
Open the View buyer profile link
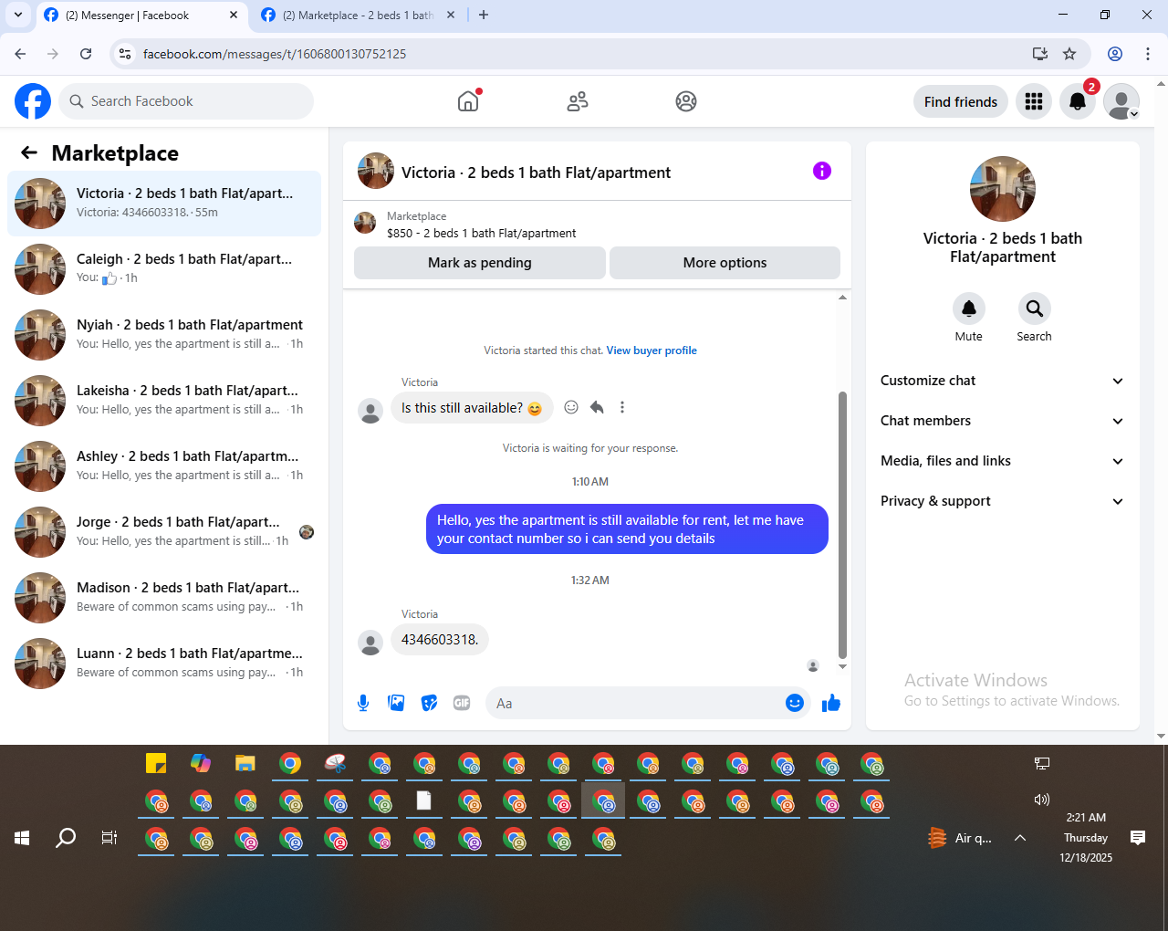click(652, 350)
